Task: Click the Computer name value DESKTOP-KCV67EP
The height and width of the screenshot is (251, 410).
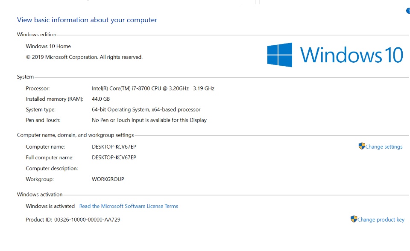Action: click(x=114, y=147)
